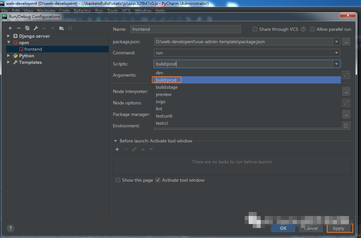Enable Share through VCS
Screen dimensions: 361x238
click(x=255, y=29)
